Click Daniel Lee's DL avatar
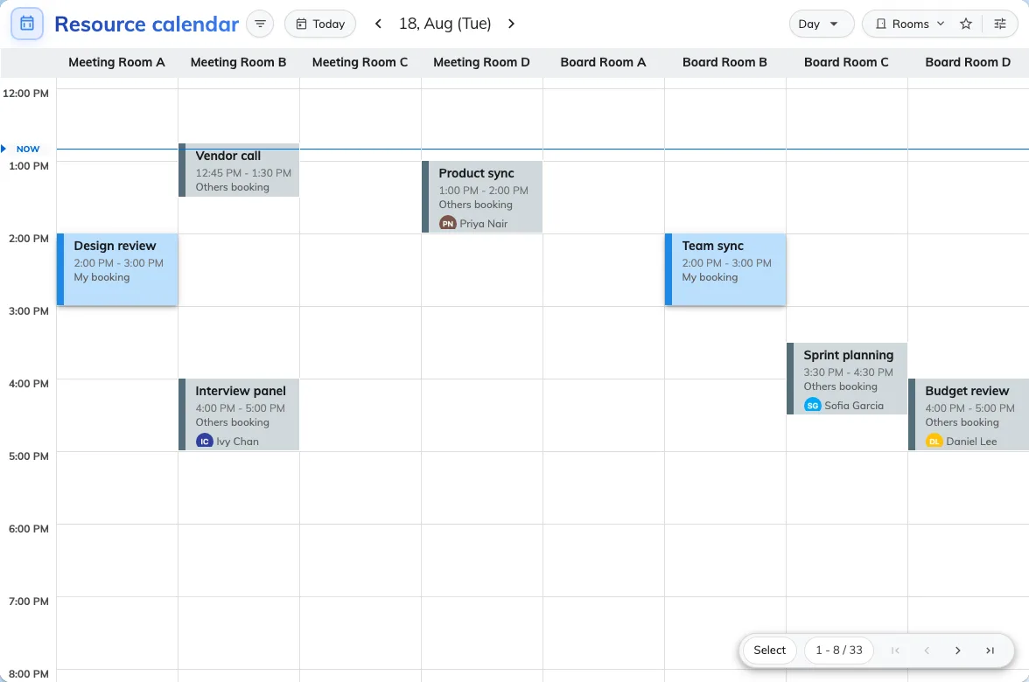1029x682 pixels. pos(934,442)
